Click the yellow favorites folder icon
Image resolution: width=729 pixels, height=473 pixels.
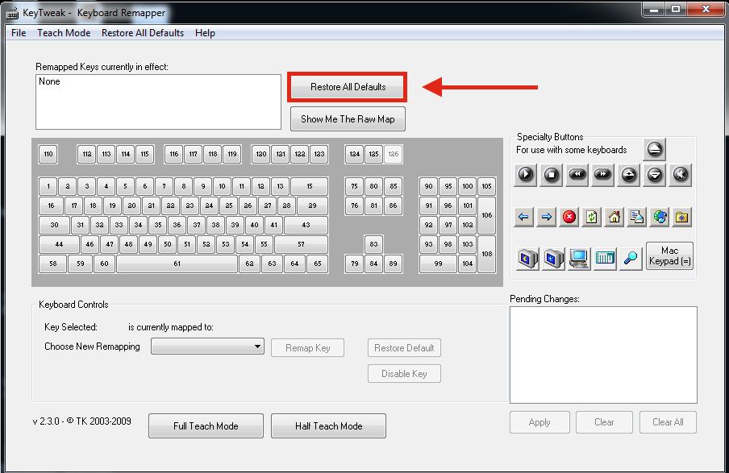[682, 217]
